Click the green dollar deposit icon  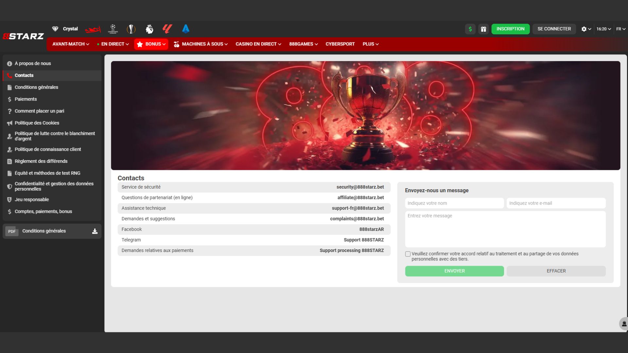click(x=470, y=29)
